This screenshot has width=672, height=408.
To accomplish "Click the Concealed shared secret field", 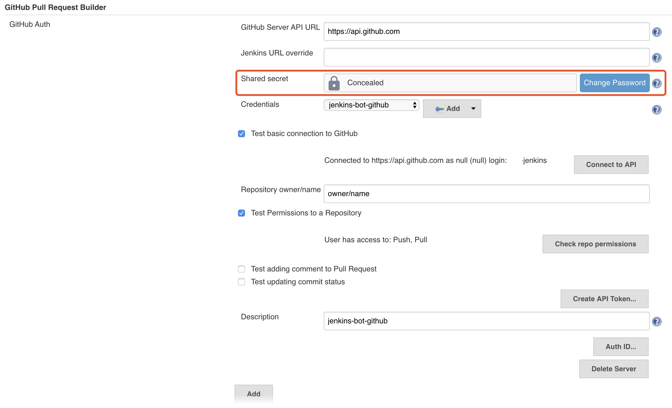I will tap(450, 83).
